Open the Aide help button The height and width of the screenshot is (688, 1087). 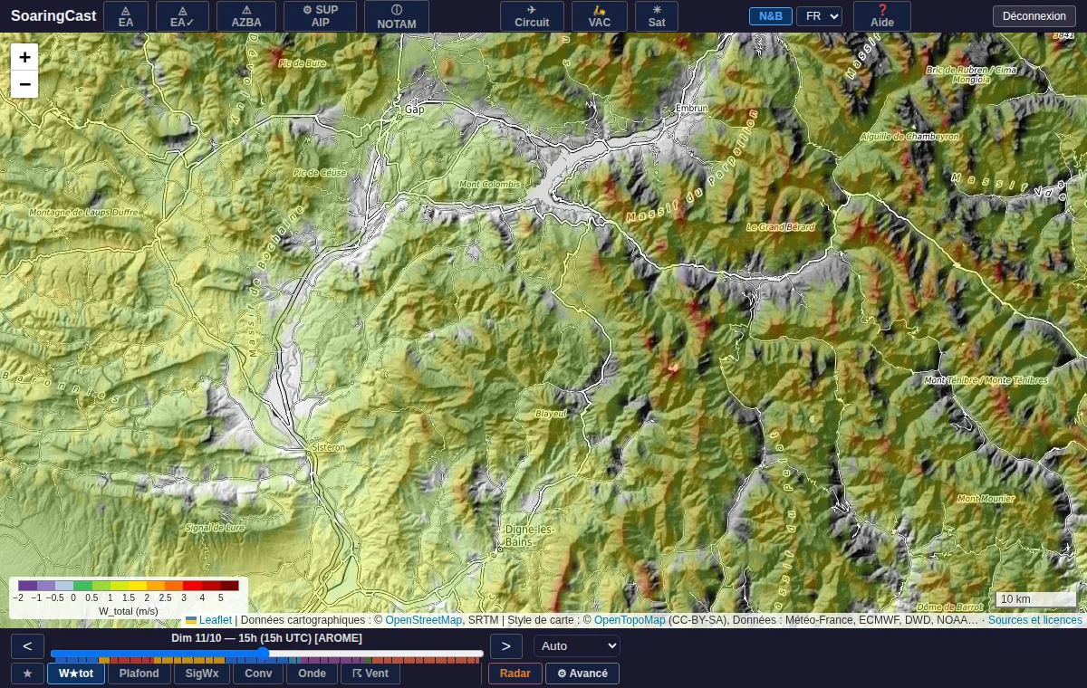pyautogui.click(x=882, y=16)
